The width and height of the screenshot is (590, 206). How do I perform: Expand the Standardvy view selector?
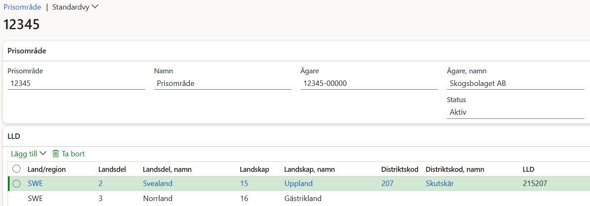(x=76, y=7)
